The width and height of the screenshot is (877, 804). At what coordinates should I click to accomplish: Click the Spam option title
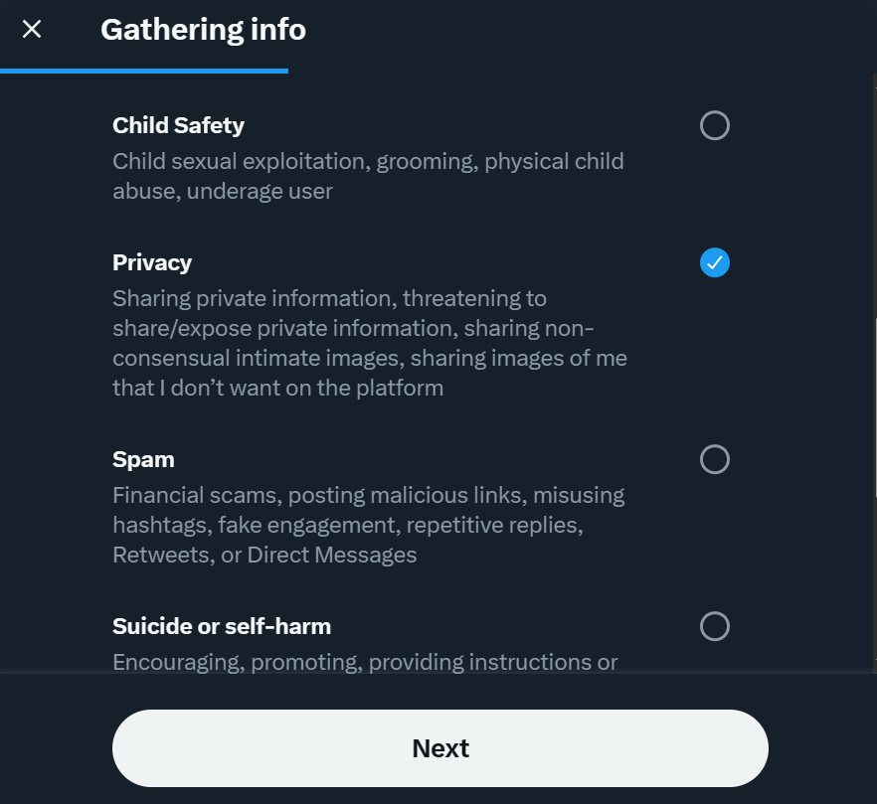click(x=143, y=459)
